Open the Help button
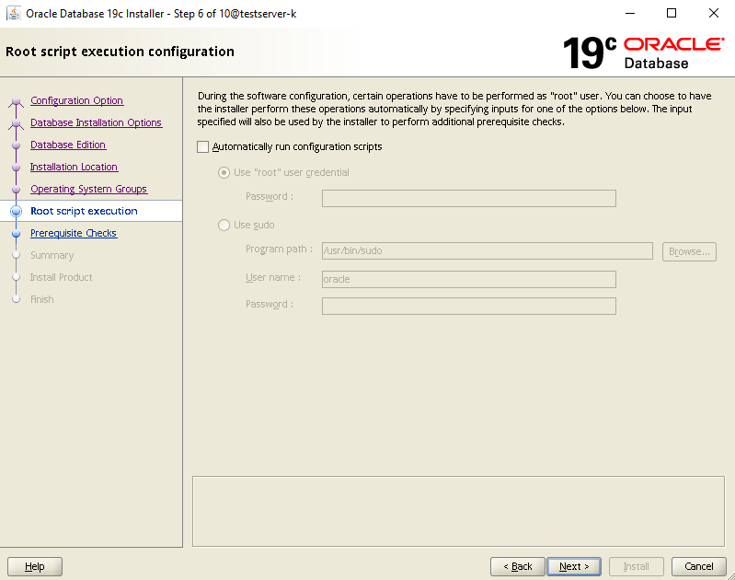This screenshot has height=580, width=735. [x=35, y=566]
